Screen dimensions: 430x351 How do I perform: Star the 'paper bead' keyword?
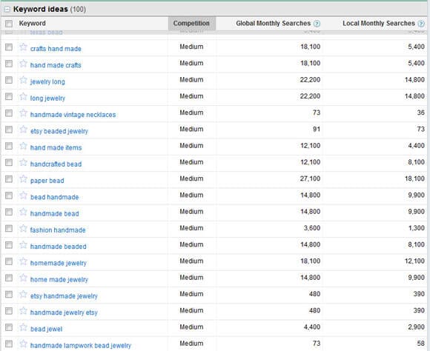pyautogui.click(x=23, y=179)
